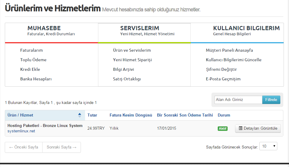Screen dimensions: 289x167
Task: Click the green Aktif status badge
Action: coord(223,128)
